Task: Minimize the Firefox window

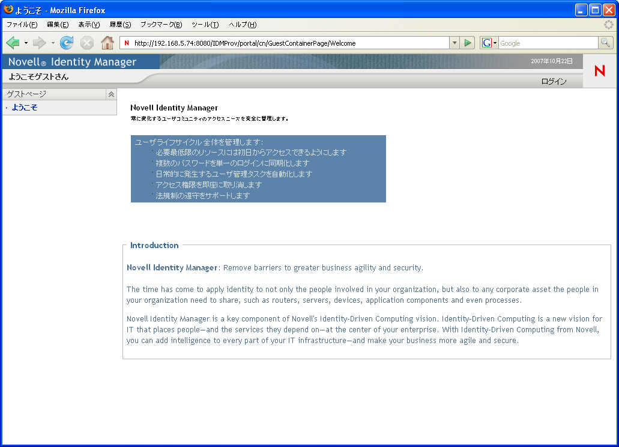Action: (x=581, y=10)
